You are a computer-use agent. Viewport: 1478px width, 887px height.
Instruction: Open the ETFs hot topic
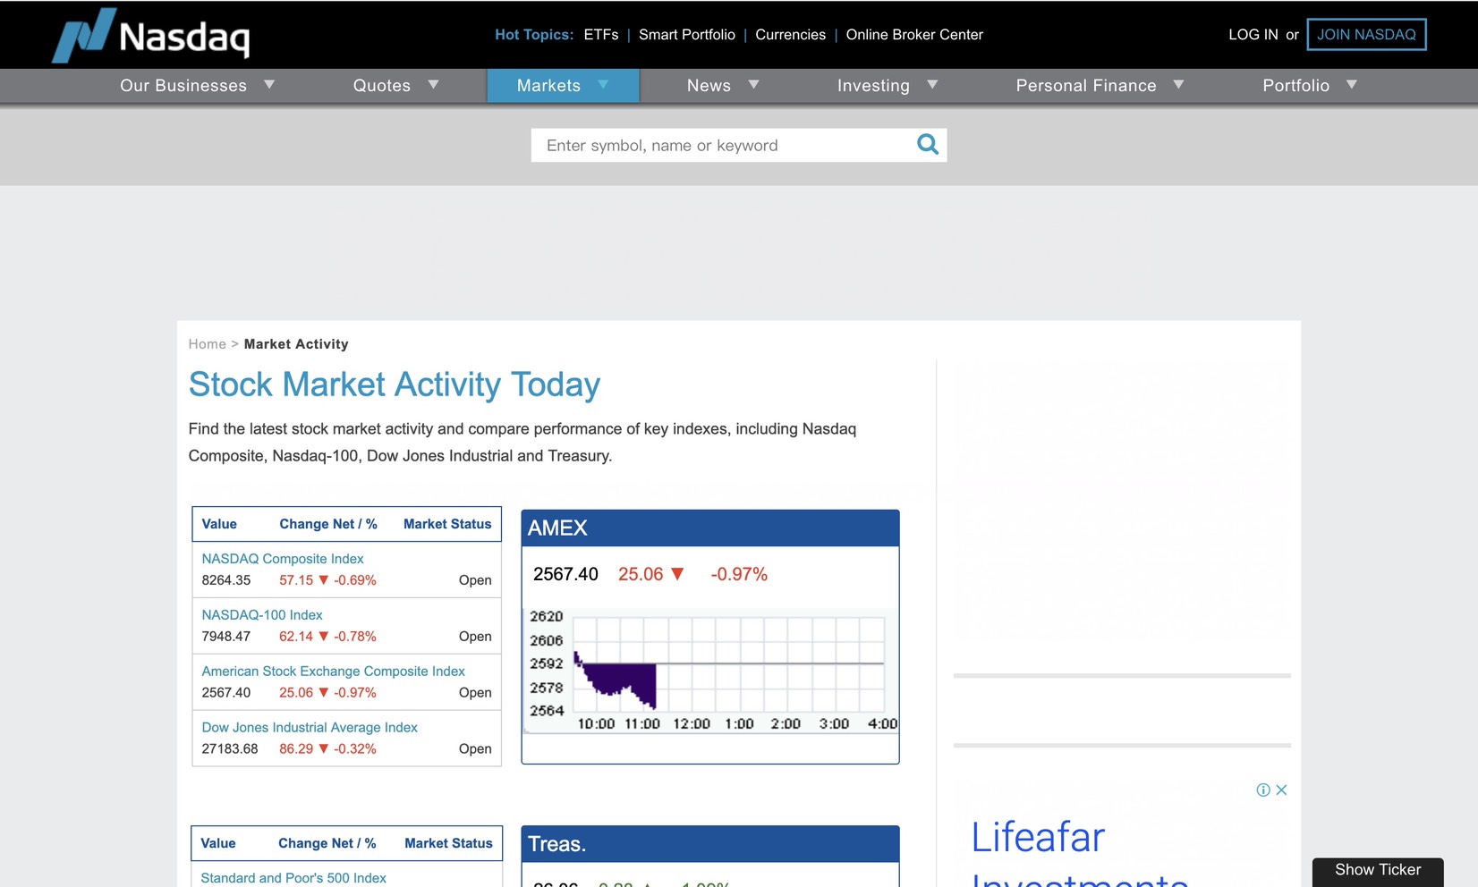[x=601, y=35]
